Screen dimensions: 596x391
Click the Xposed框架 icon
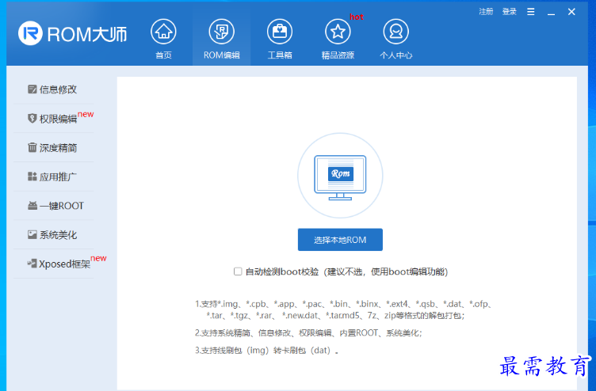point(32,264)
